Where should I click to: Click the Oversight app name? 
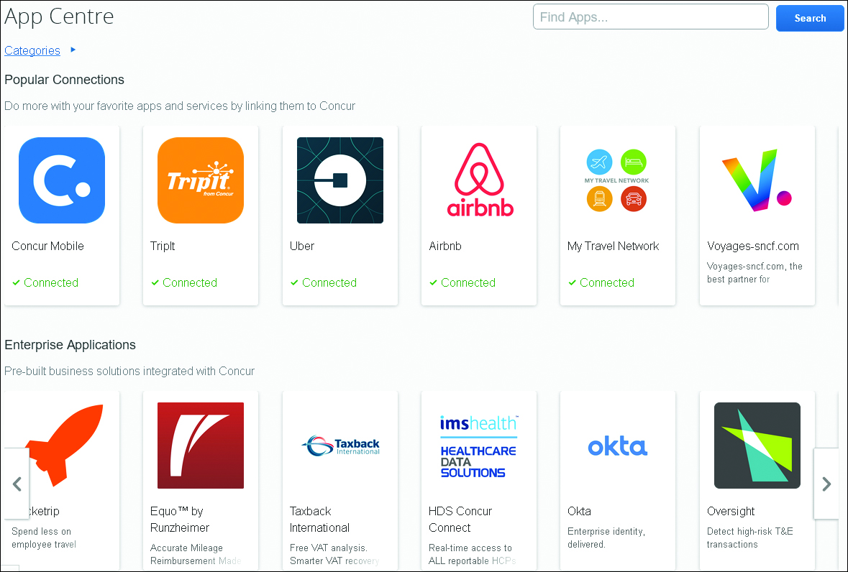tap(731, 511)
